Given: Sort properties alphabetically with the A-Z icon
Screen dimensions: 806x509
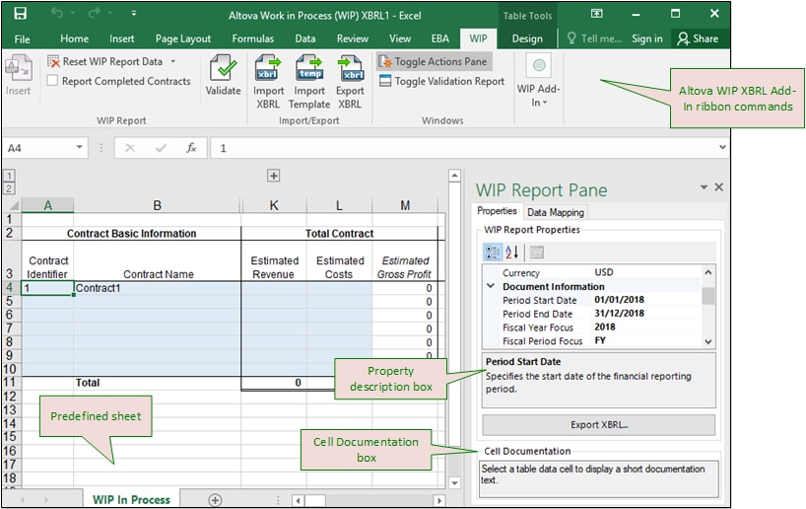Looking at the screenshot, I should pyautogui.click(x=511, y=253).
